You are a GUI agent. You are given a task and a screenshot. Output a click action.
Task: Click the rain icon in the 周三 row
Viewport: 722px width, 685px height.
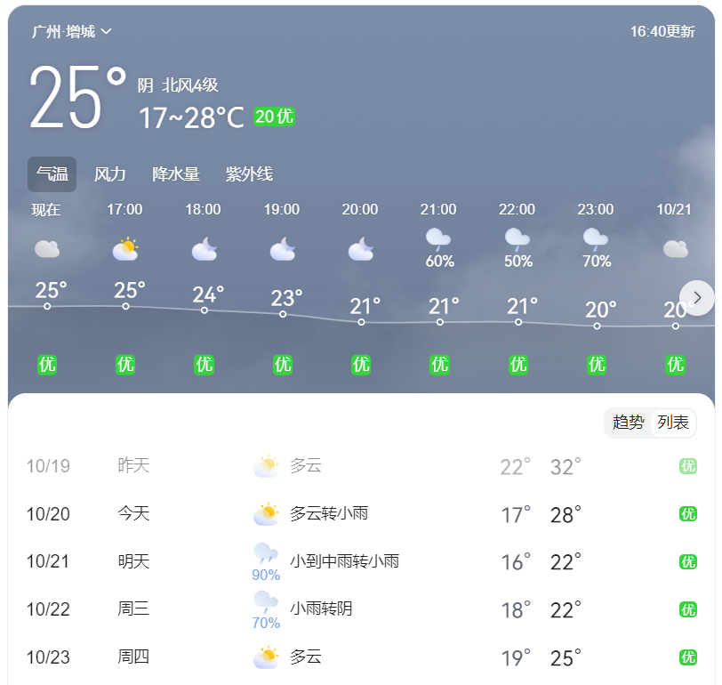tap(266, 600)
